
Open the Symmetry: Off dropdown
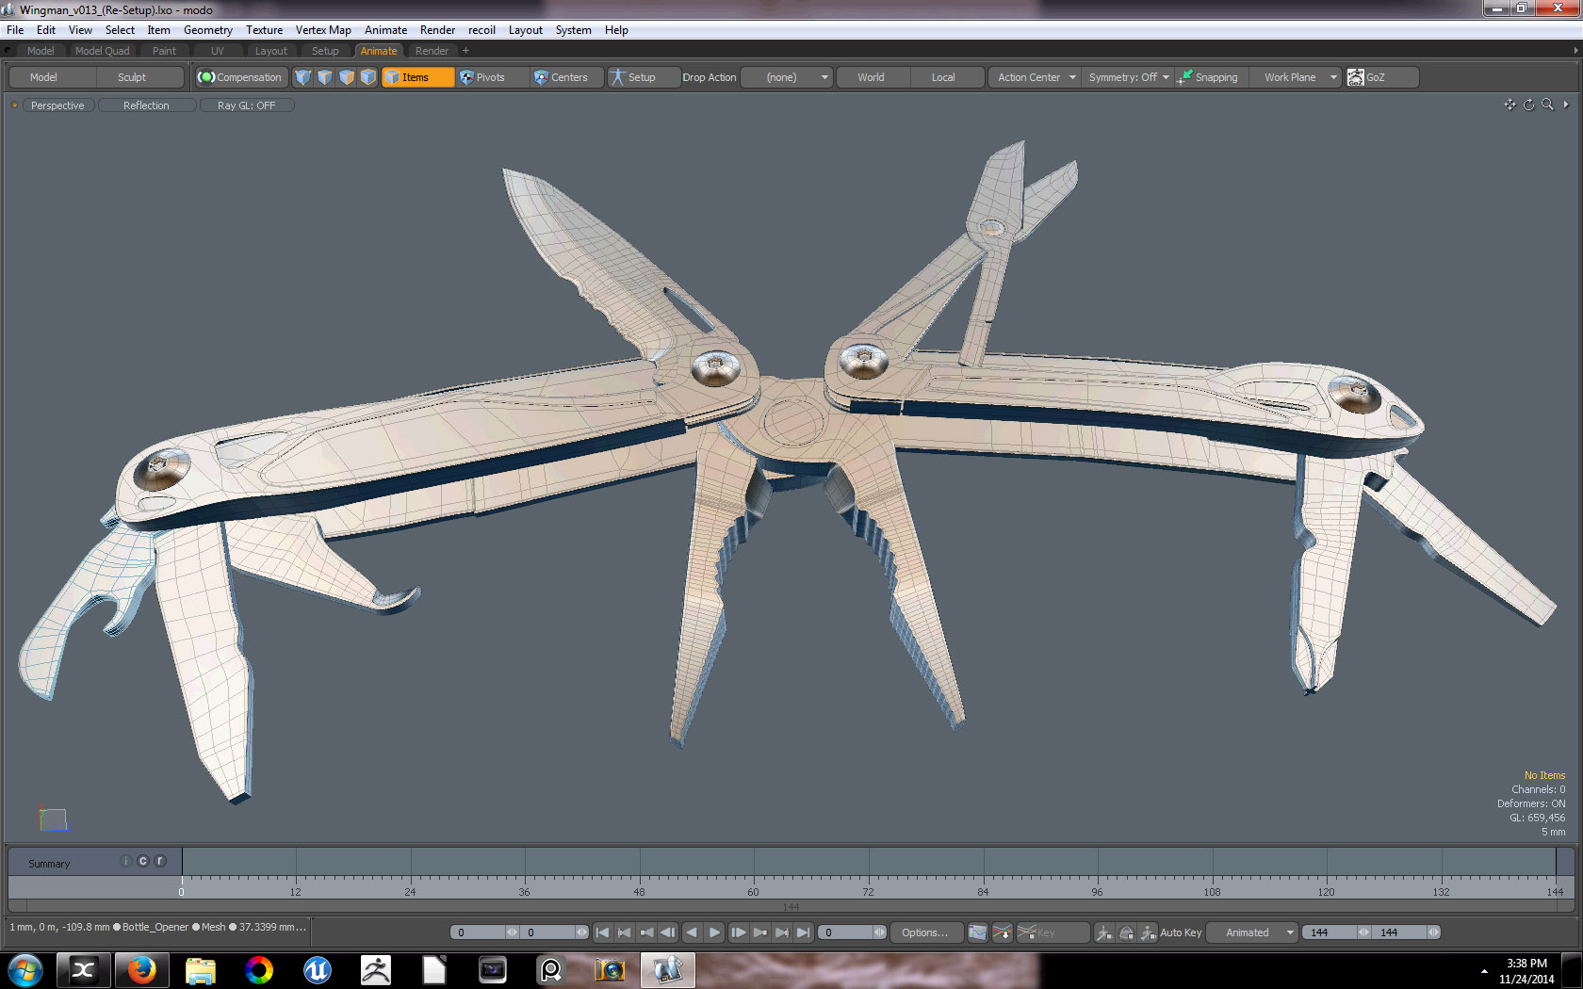pos(1128,77)
